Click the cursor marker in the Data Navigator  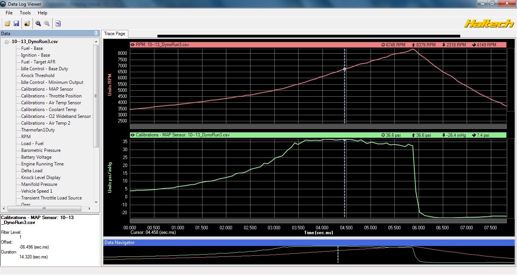338,254
